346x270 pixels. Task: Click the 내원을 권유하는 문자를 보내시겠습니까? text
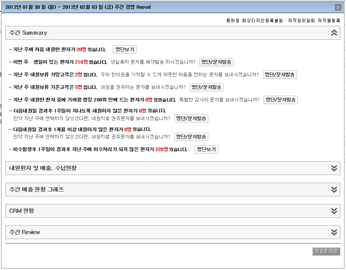(x=143, y=87)
